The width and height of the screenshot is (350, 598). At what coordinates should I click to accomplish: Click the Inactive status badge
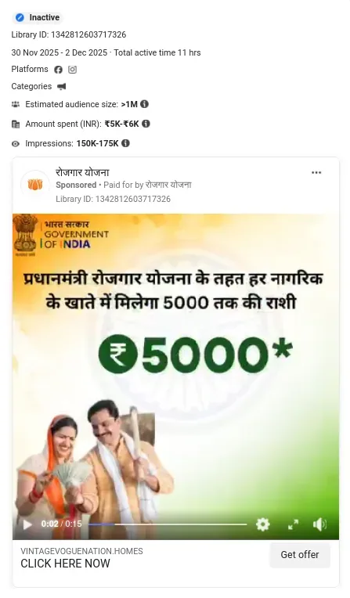click(38, 17)
